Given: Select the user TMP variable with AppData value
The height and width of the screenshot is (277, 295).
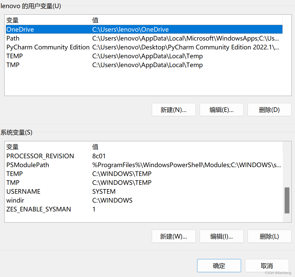Looking at the screenshot, I should (x=144, y=65).
